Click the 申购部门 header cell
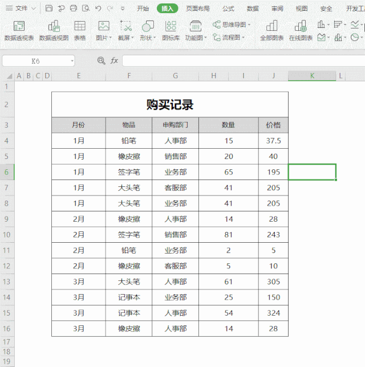This screenshot has height=367, width=365. pyautogui.click(x=175, y=125)
